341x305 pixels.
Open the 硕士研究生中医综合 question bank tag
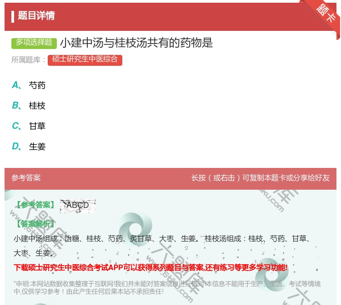click(85, 60)
